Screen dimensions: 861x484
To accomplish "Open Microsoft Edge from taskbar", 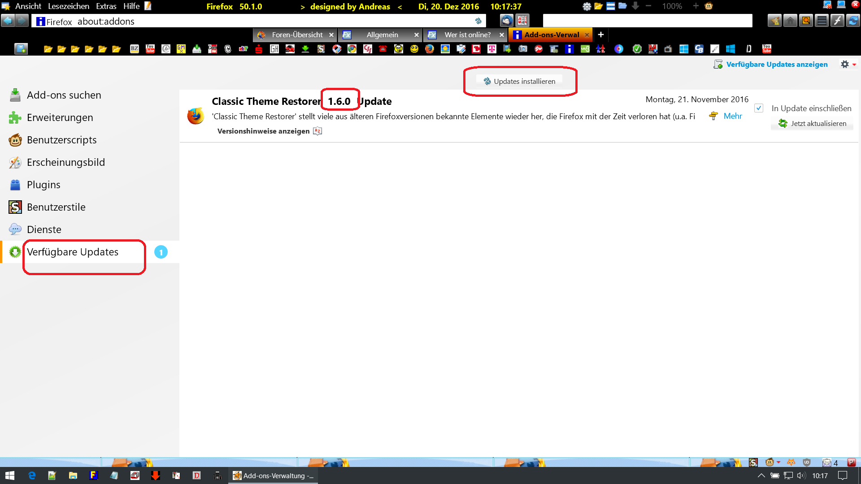I will click(x=32, y=475).
